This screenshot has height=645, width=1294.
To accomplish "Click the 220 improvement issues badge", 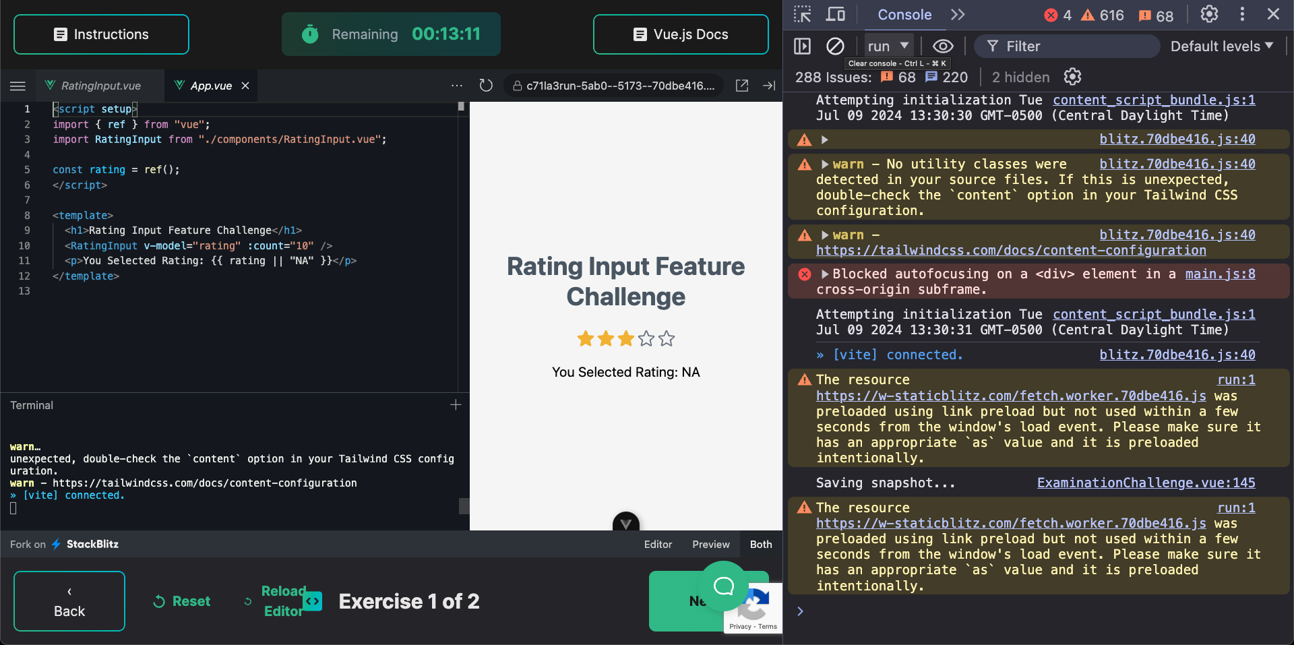I will click(946, 77).
